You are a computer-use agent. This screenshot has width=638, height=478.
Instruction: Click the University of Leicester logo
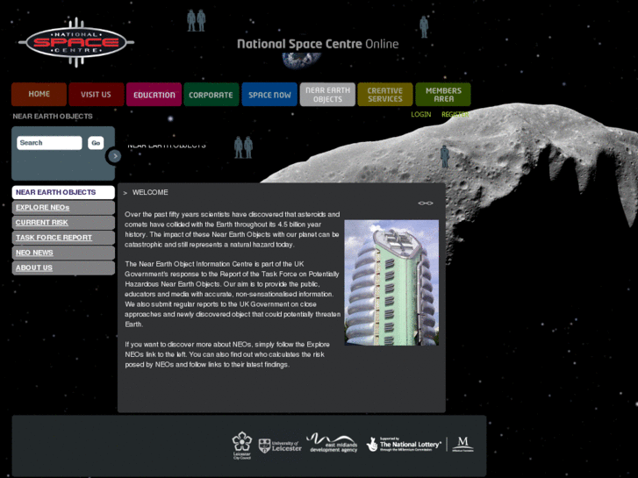280,446
